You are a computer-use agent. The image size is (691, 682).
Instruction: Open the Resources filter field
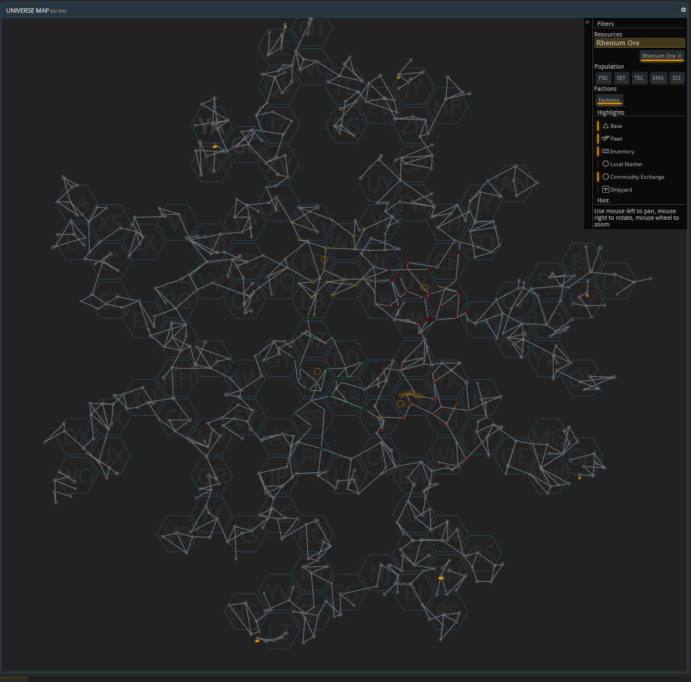pyautogui.click(x=640, y=43)
